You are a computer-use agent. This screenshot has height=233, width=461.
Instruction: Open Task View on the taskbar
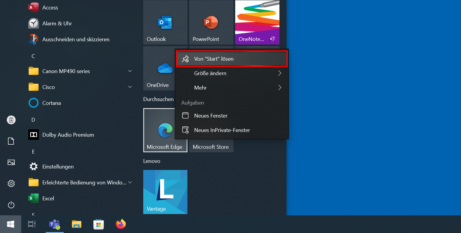[x=32, y=224]
